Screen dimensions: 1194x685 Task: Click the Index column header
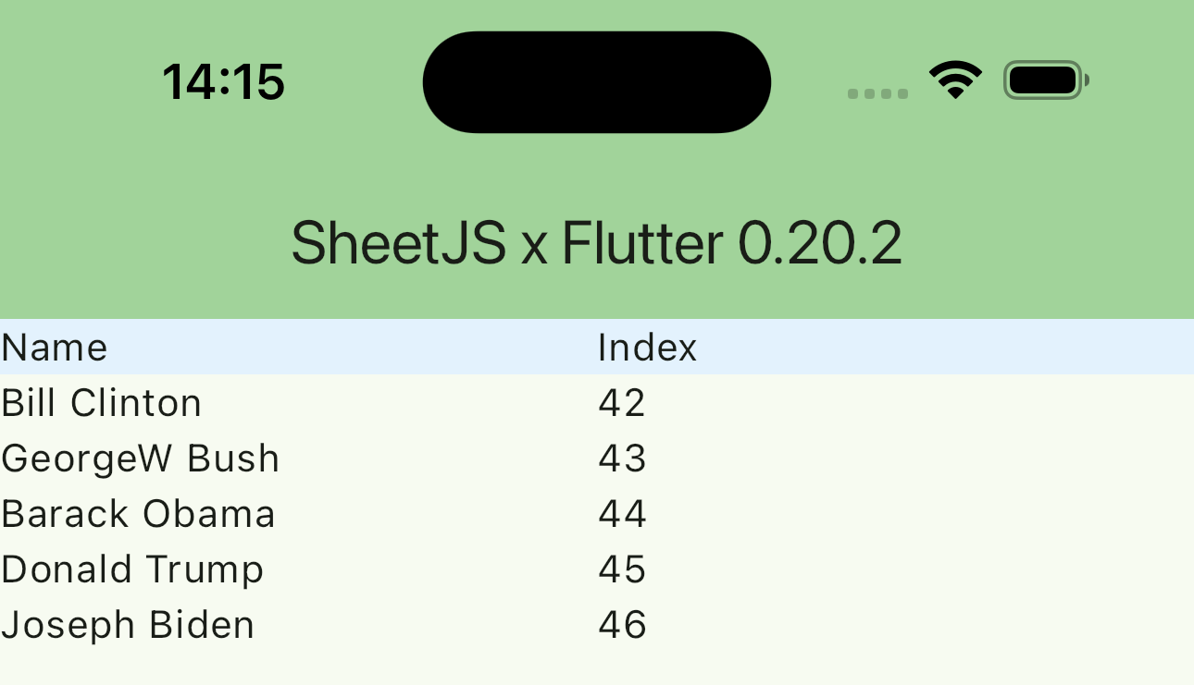point(647,348)
